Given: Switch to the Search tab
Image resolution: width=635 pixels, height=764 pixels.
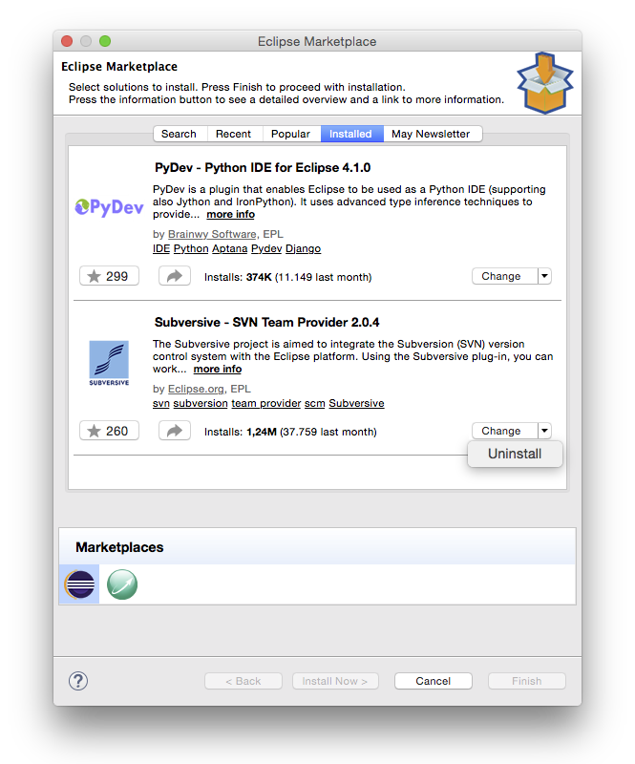Looking at the screenshot, I should pos(179,134).
